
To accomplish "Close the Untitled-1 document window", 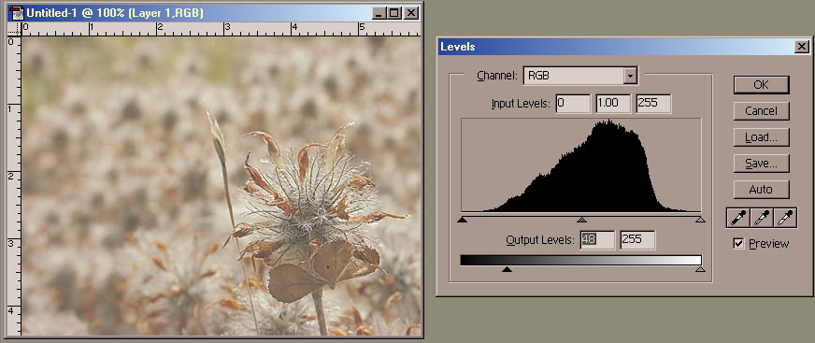I will pos(411,13).
